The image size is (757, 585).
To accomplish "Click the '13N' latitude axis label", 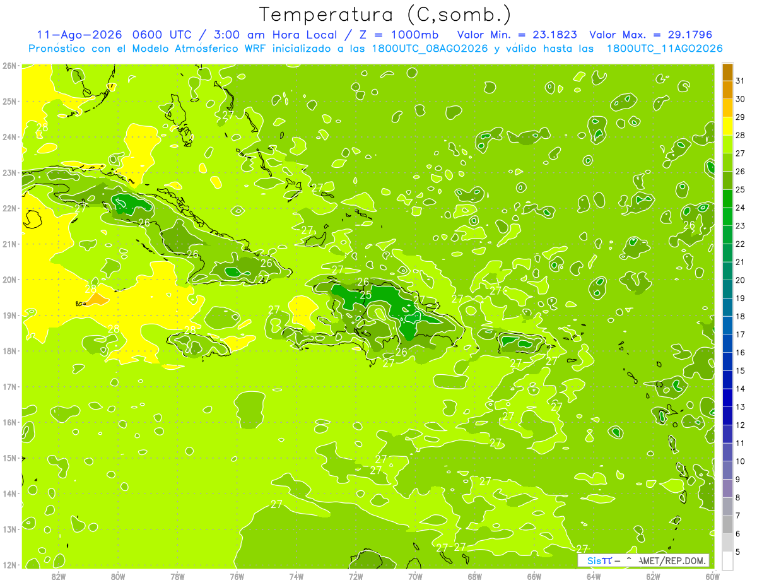I will pos(9,529).
